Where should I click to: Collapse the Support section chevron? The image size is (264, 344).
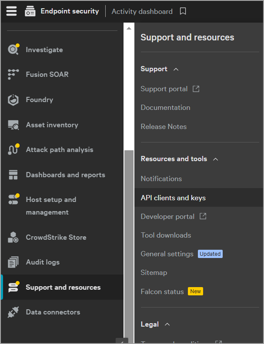click(176, 69)
